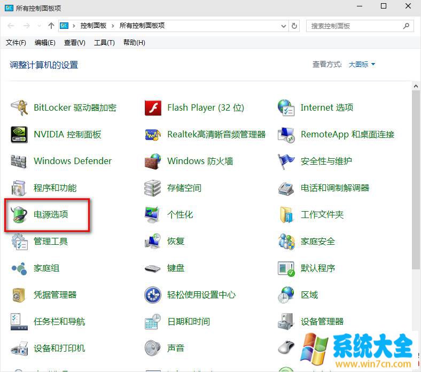Image resolution: width=421 pixels, height=372 pixels.
Task: Click the scrollbar up arrow
Action: coord(416,86)
